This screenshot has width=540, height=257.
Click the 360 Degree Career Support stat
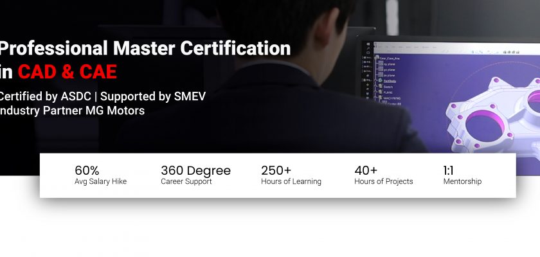click(195, 175)
